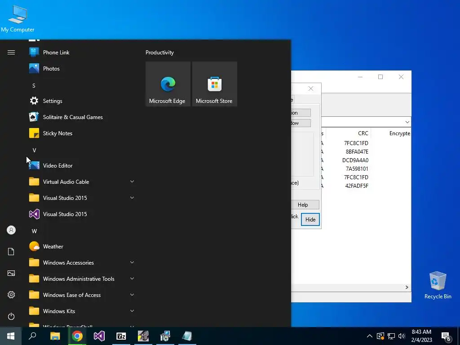The image size is (460, 345).
Task: Jump to letter S section header
Action: click(x=34, y=86)
